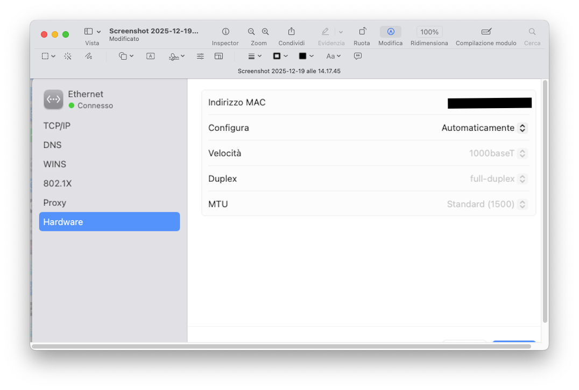Select the Instant Alpha magic wand
This screenshot has height=390, width=579.
[x=68, y=56]
